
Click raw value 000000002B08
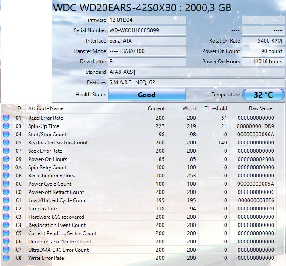(x=256, y=159)
